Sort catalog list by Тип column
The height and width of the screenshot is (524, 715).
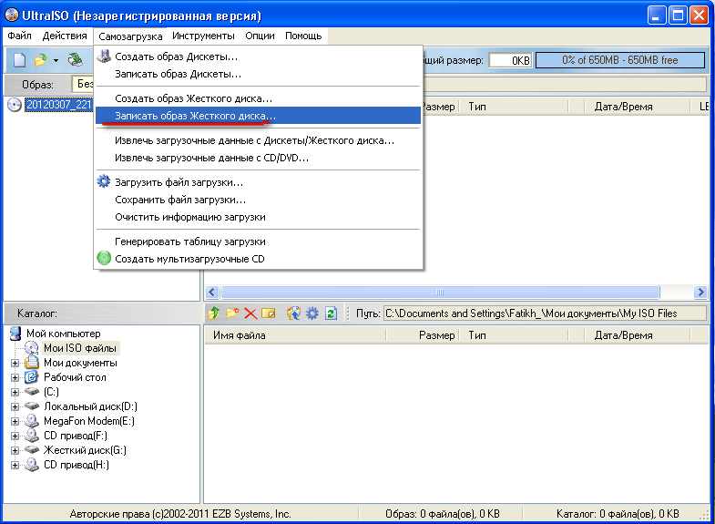tap(514, 335)
